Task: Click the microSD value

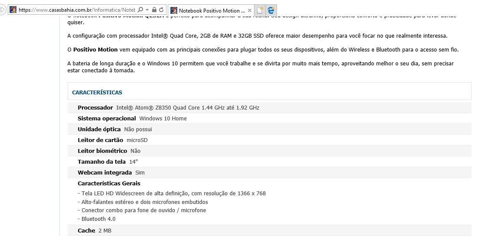Action: coord(137,140)
